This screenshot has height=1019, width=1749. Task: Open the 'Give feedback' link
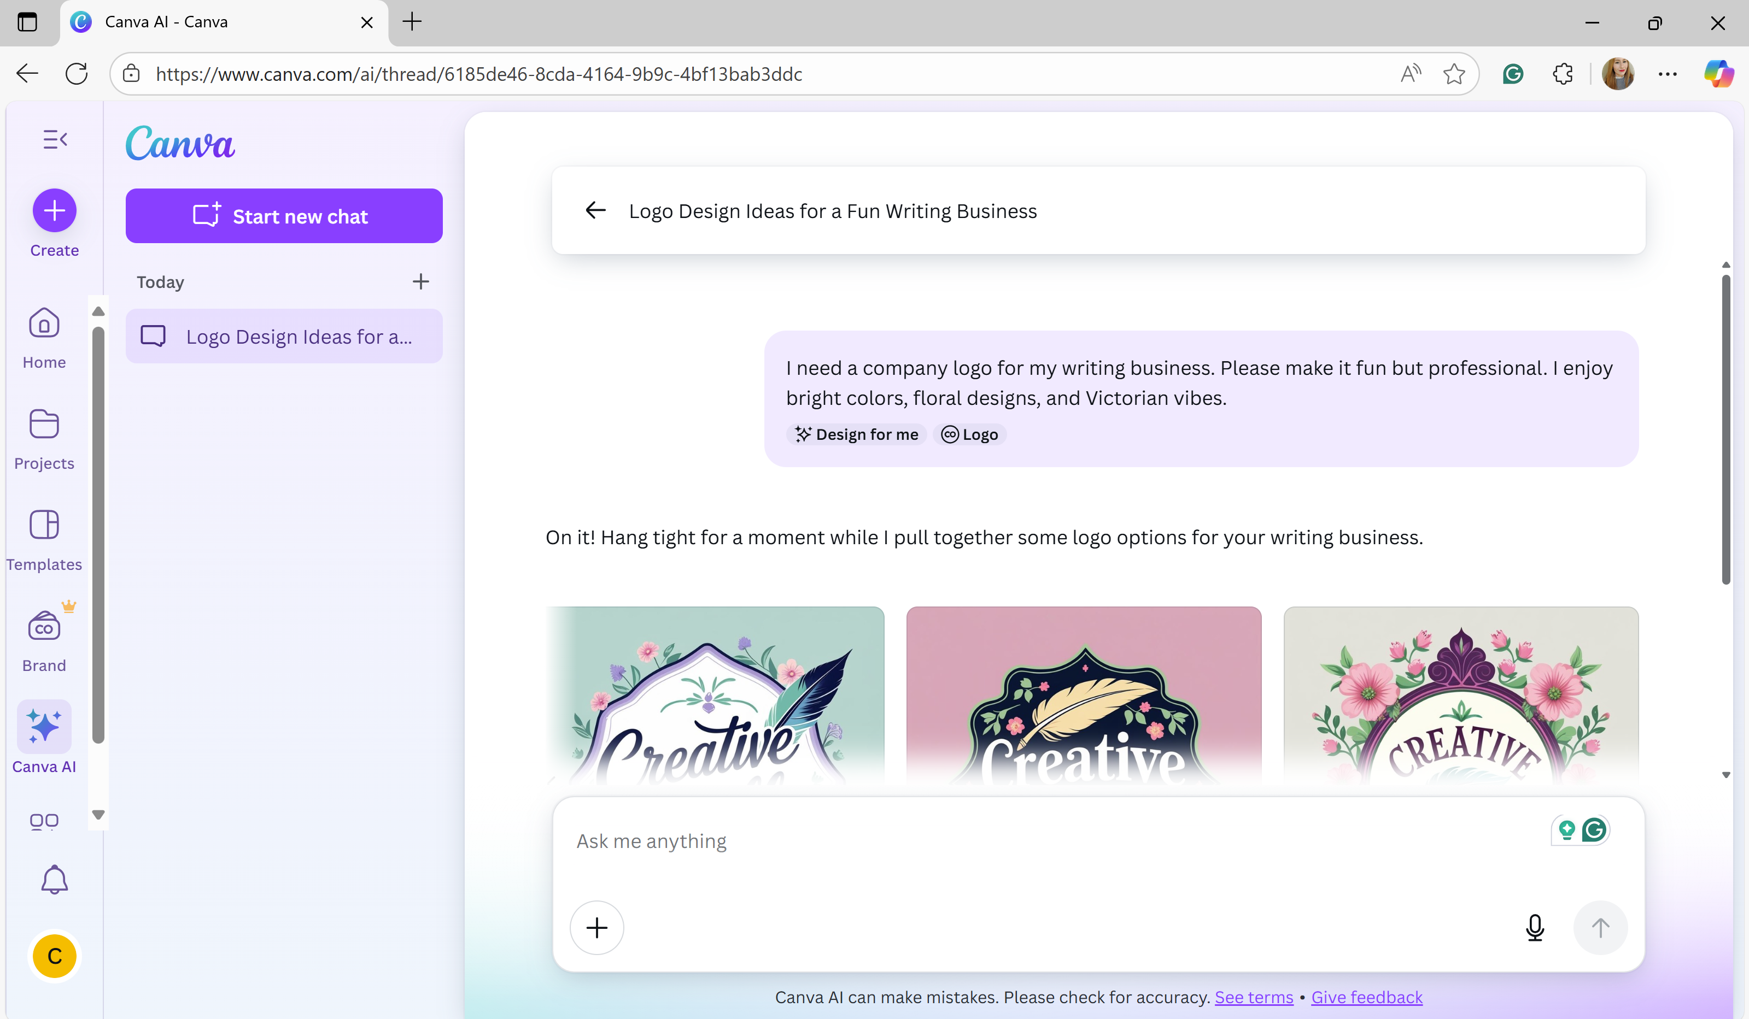click(x=1366, y=997)
